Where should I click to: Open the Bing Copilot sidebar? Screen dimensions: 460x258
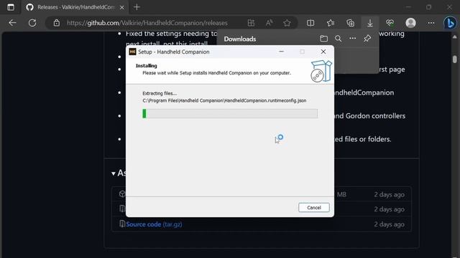[450, 23]
